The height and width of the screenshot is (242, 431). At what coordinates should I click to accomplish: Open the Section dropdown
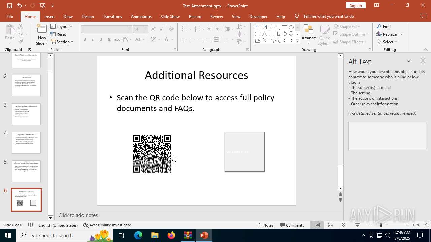62,42
